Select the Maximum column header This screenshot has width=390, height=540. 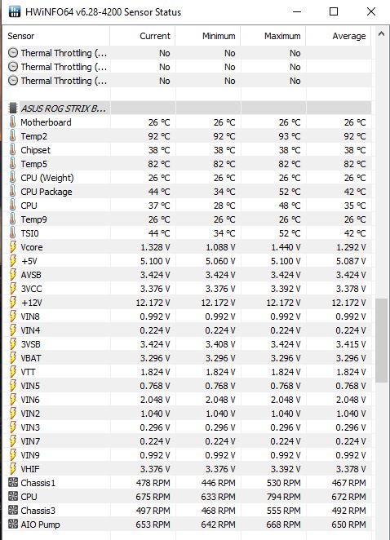pos(273,36)
